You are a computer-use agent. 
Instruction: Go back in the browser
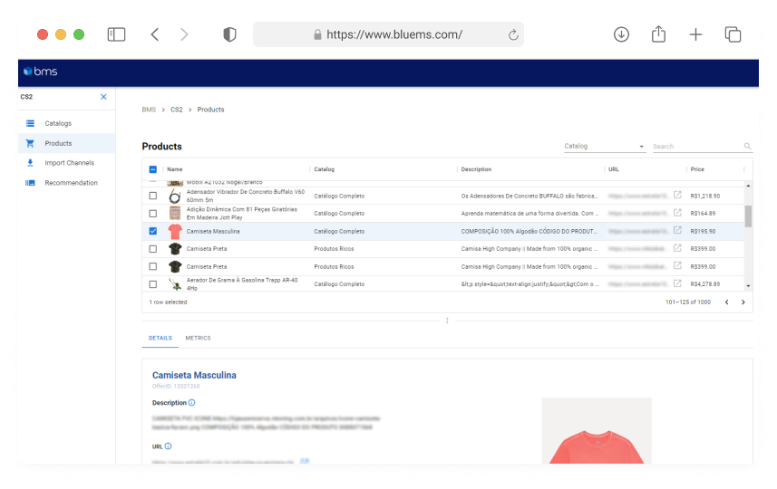coord(155,34)
